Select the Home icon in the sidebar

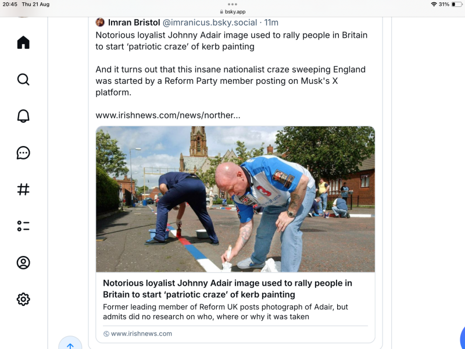click(23, 42)
